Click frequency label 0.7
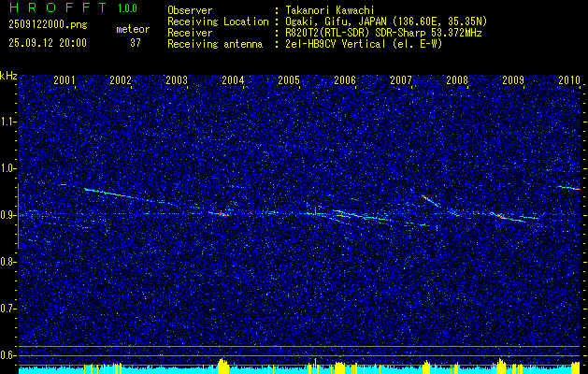Image resolution: width=588 pixels, height=374 pixels. (x=7, y=309)
